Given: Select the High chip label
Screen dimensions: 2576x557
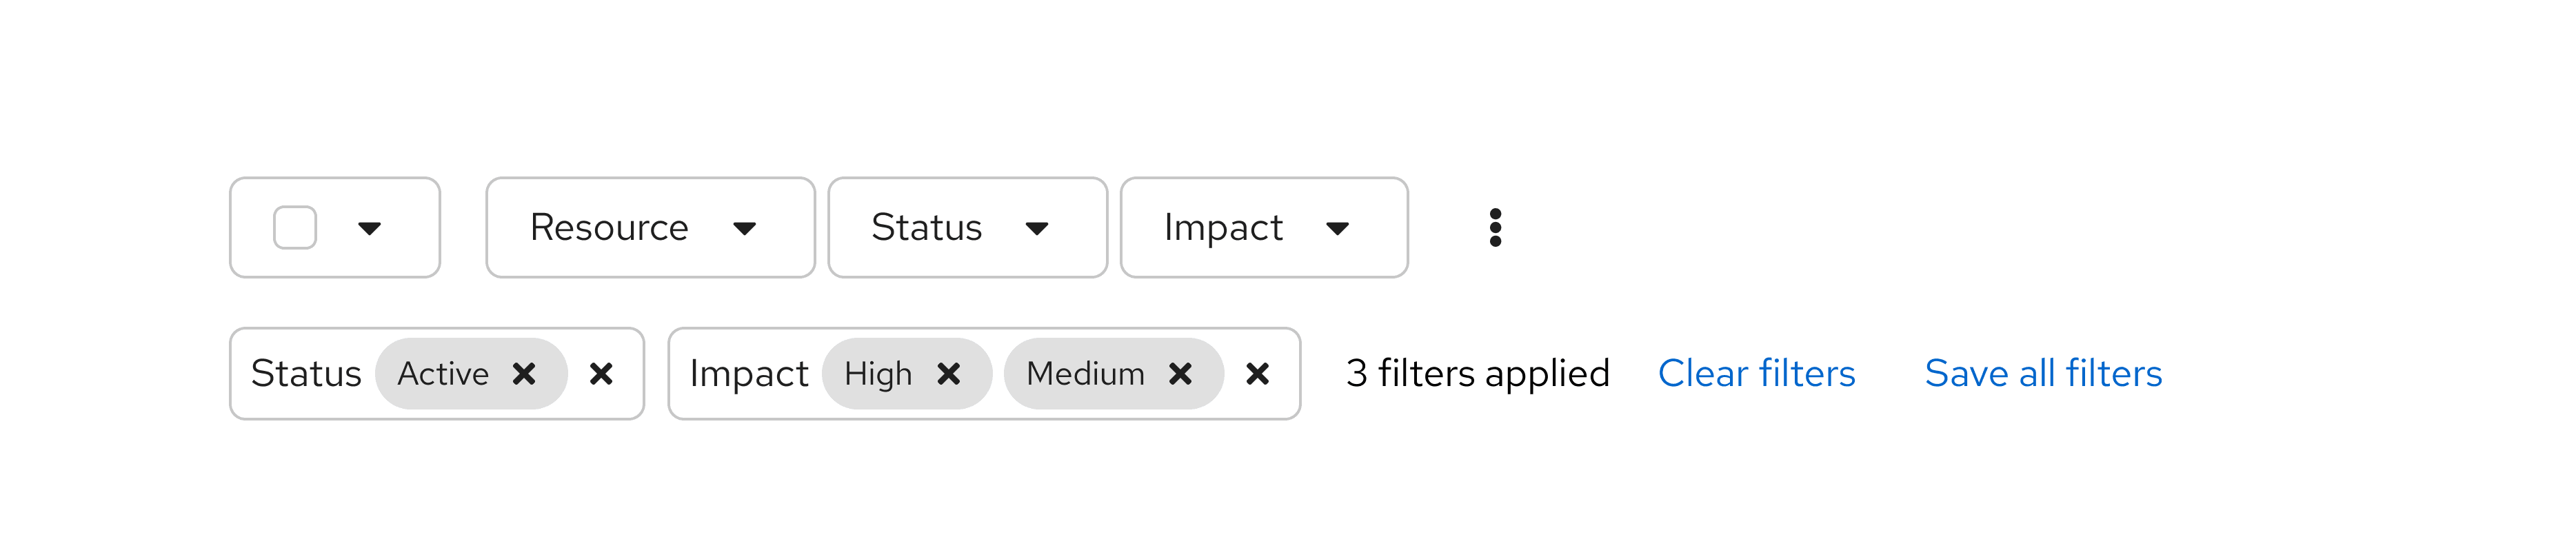Looking at the screenshot, I should click(x=878, y=374).
